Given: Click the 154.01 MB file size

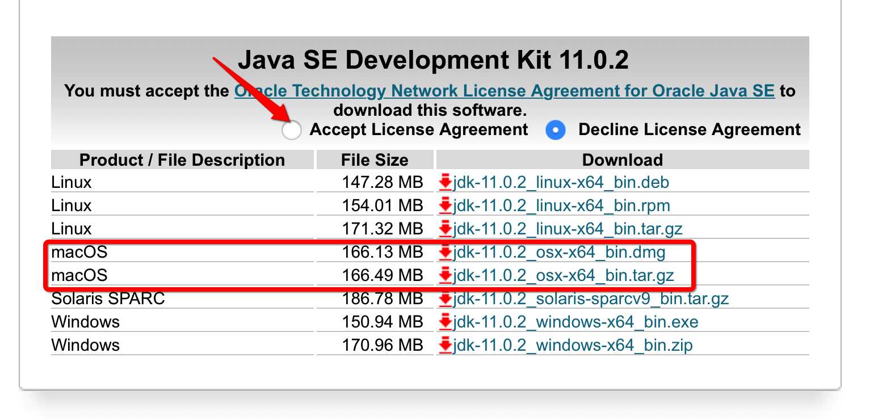Looking at the screenshot, I should [x=383, y=205].
